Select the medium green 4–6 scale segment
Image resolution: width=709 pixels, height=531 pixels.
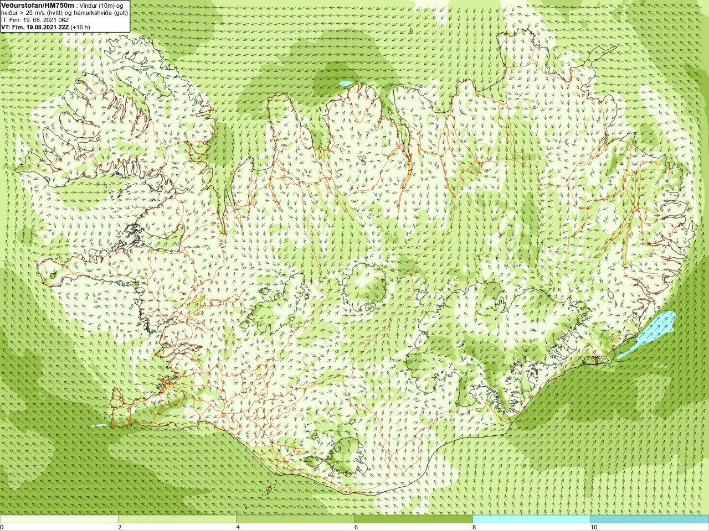[x=295, y=519]
